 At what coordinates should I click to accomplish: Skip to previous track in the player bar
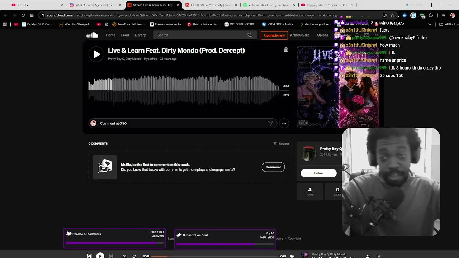click(x=89, y=256)
